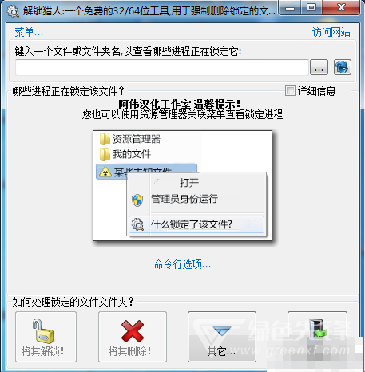Click the 资源管理器 folder icon
Screen dimensions: 365x372
click(x=105, y=139)
